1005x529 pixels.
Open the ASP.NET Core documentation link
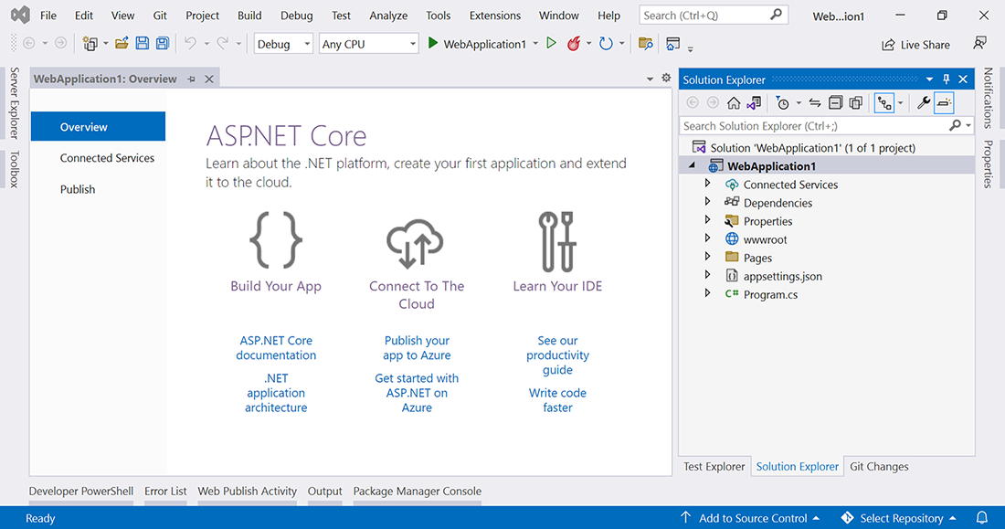pos(276,347)
